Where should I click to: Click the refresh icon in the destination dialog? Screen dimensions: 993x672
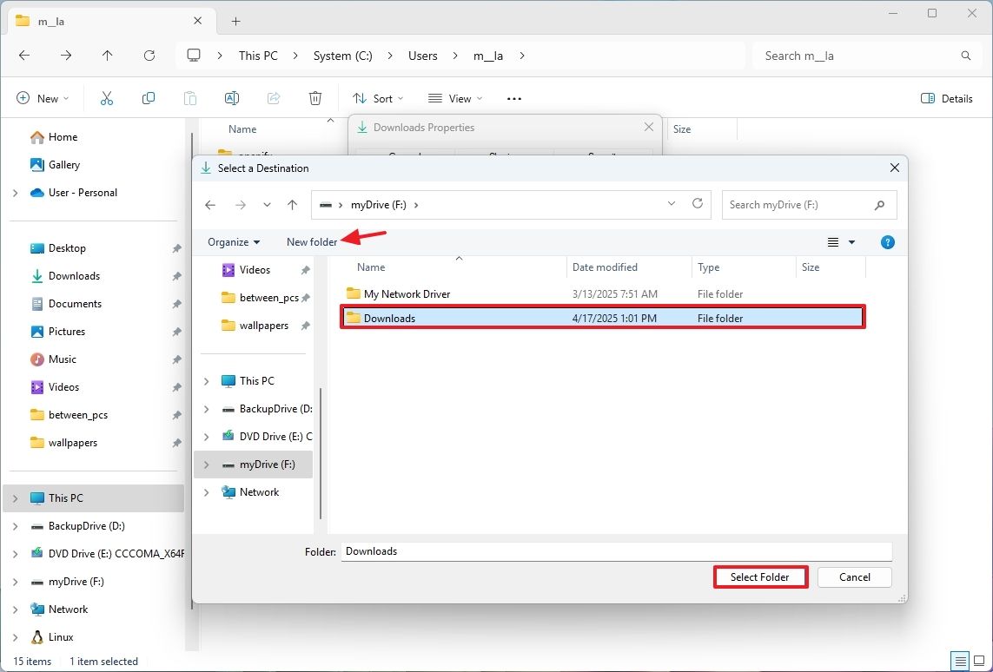click(x=698, y=204)
